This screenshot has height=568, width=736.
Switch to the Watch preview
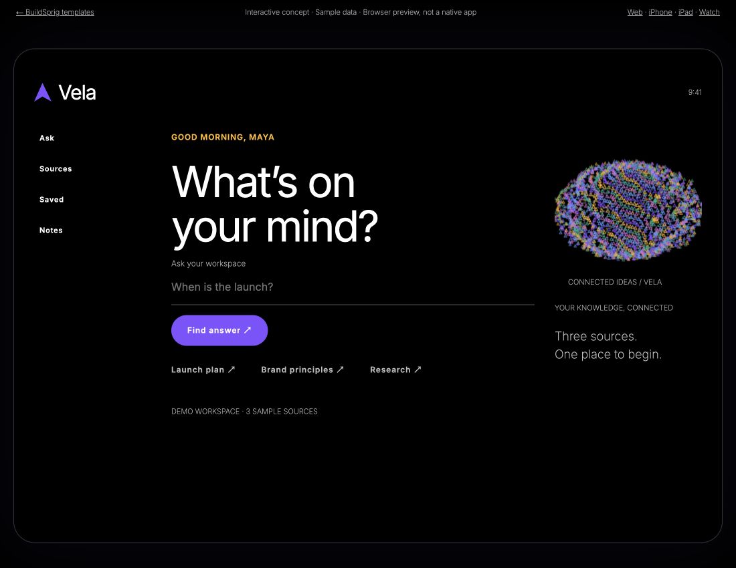709,12
